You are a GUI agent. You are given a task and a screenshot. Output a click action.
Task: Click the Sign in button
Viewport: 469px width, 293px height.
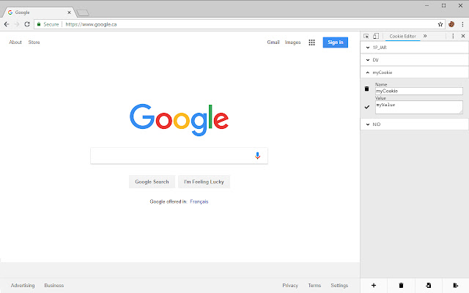pyautogui.click(x=336, y=42)
